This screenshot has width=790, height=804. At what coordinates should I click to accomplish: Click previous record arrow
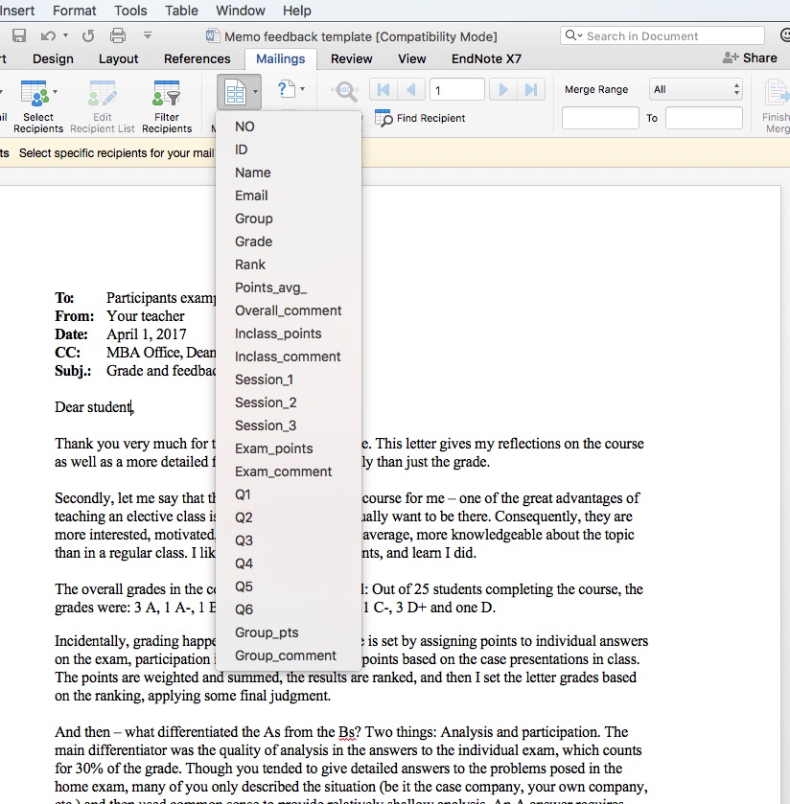pos(411,90)
